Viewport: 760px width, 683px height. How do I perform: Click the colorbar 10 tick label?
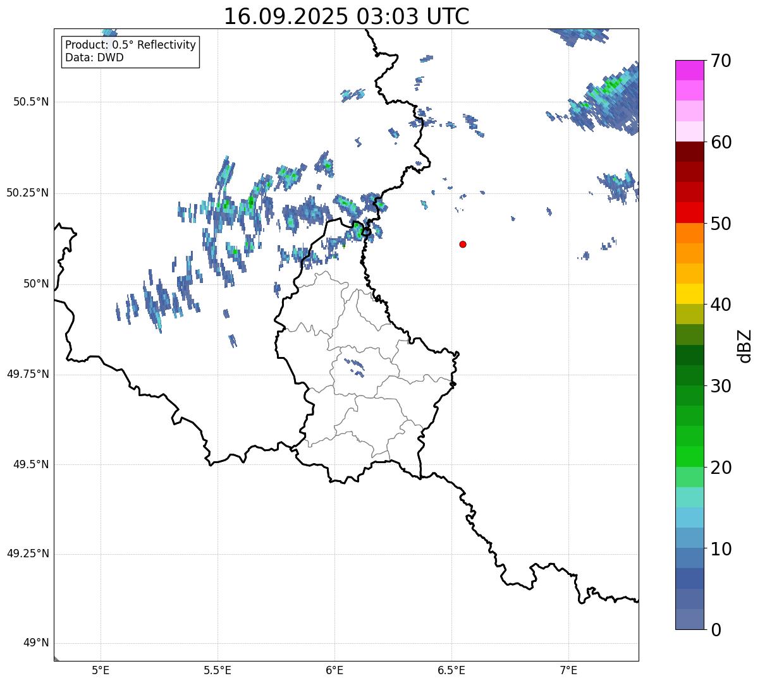721,548
